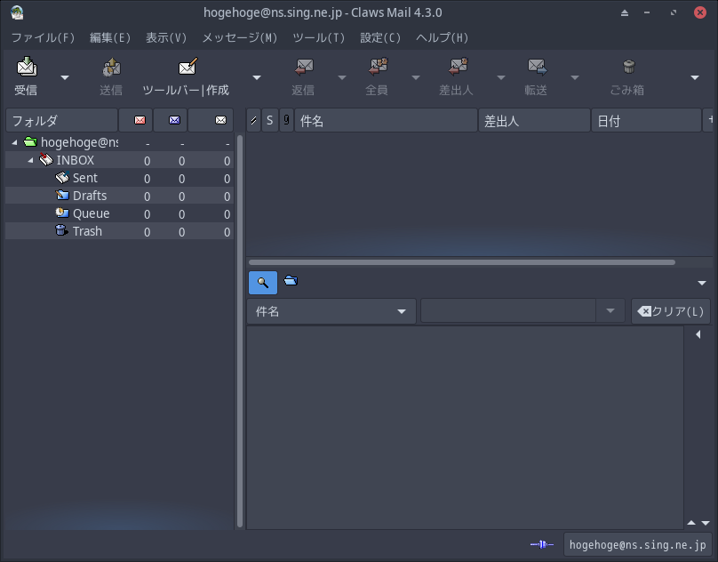The width and height of the screenshot is (718, 562).
Task: Open the 編集(E) menu
Action: click(110, 37)
